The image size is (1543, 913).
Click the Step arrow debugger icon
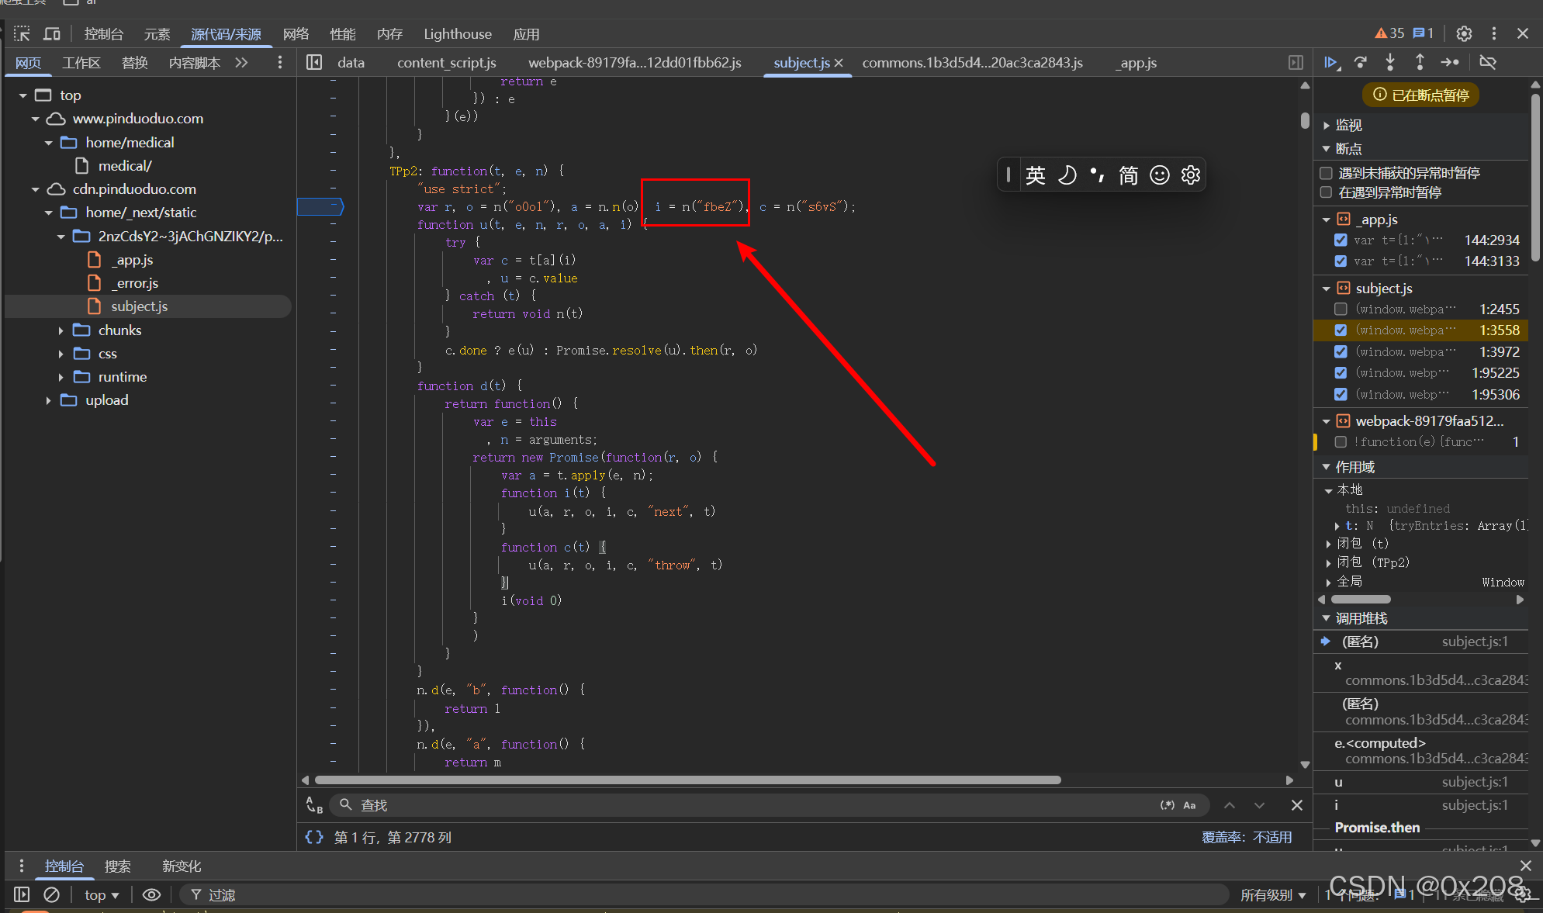[1449, 62]
